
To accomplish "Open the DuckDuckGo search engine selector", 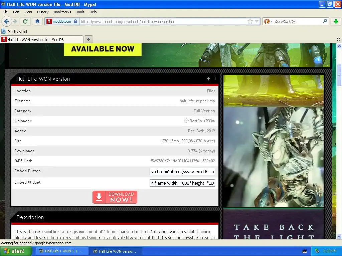I will (x=268, y=21).
